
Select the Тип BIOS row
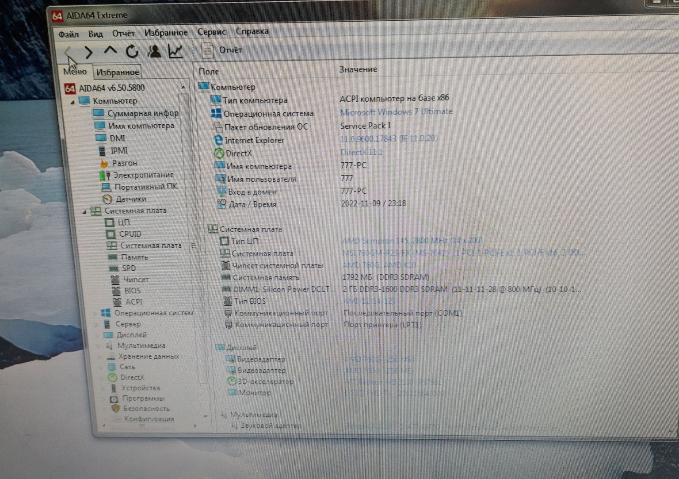[244, 301]
